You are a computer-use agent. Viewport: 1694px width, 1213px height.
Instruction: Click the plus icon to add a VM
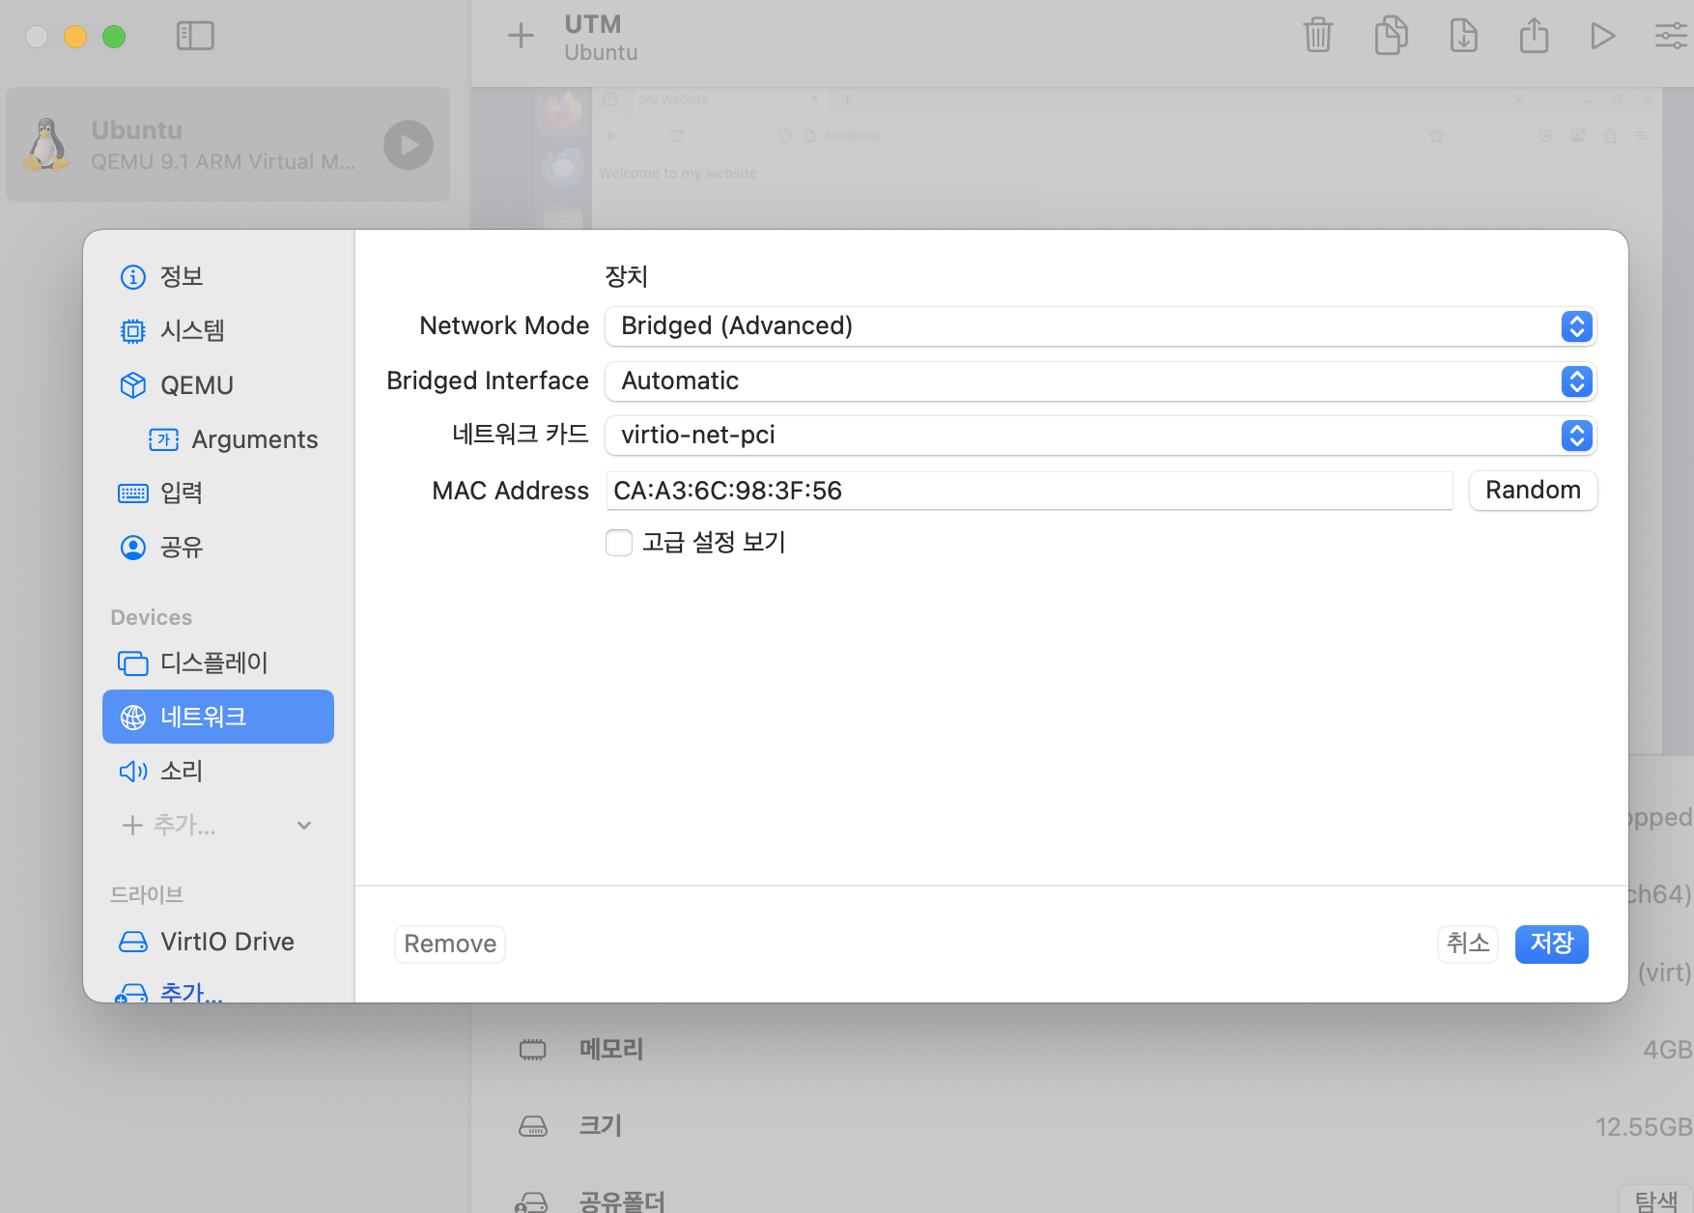(x=521, y=36)
